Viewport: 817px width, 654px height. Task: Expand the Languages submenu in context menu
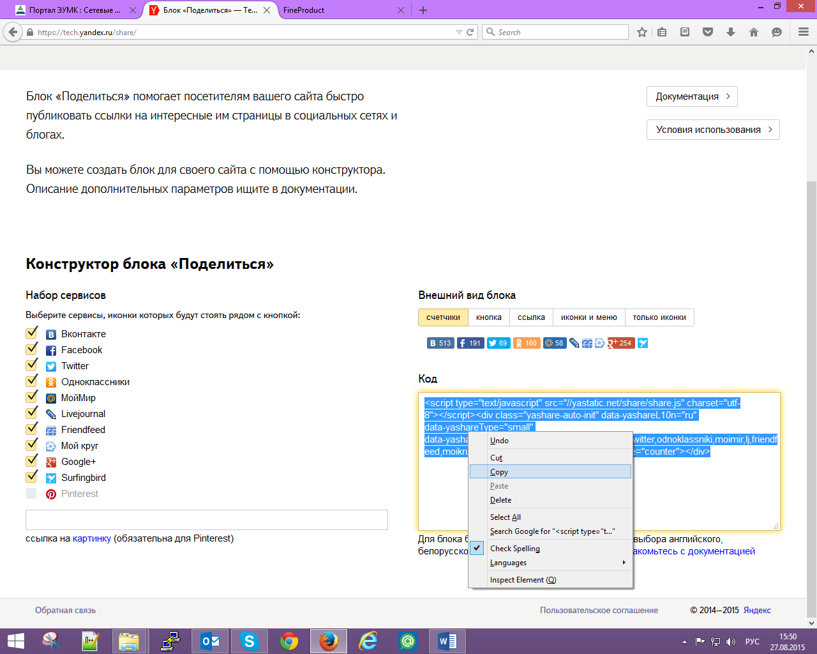click(550, 563)
